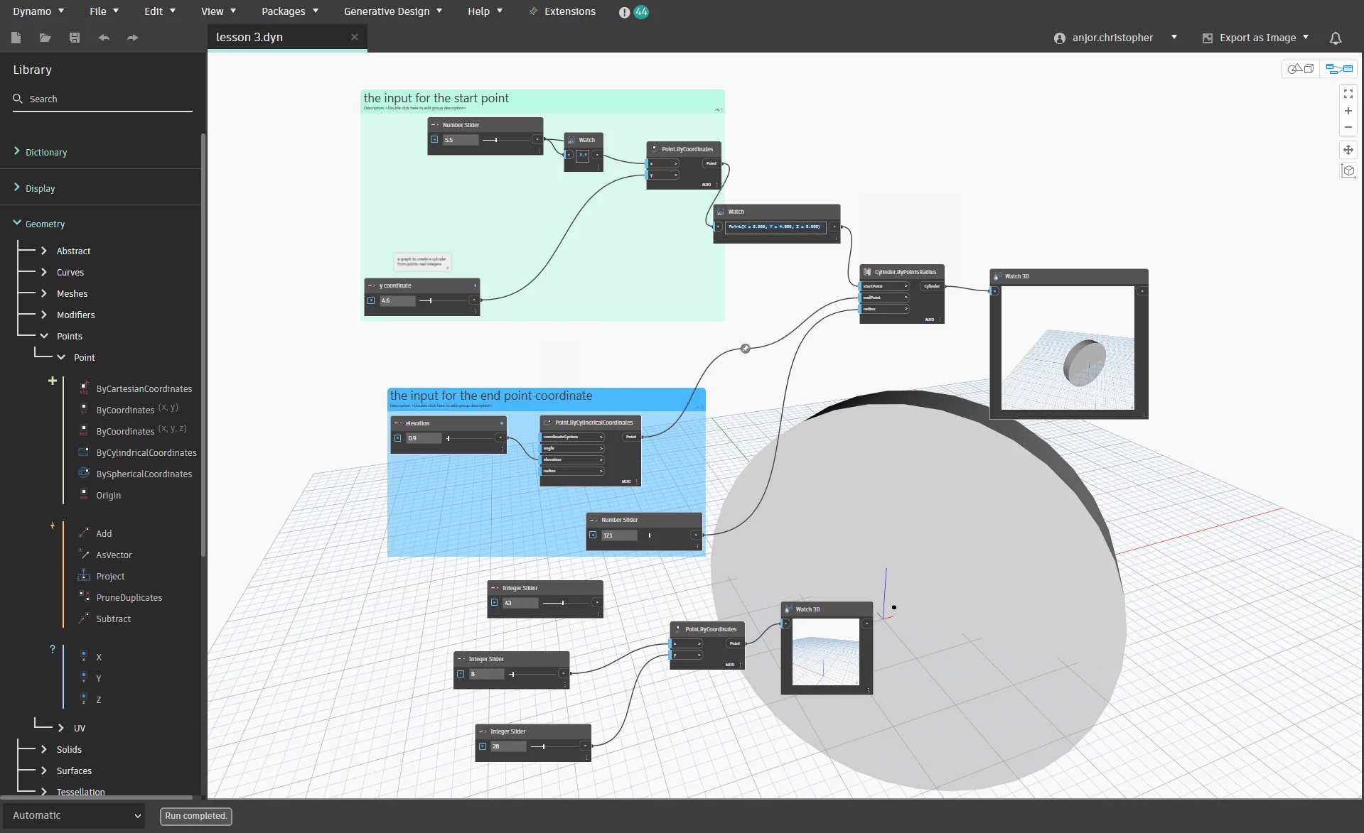The width and height of the screenshot is (1364, 833).
Task: Collapse the Geometry library category
Action: click(17, 223)
